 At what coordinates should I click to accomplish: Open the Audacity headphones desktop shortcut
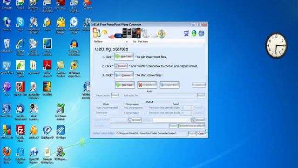pos(74,47)
